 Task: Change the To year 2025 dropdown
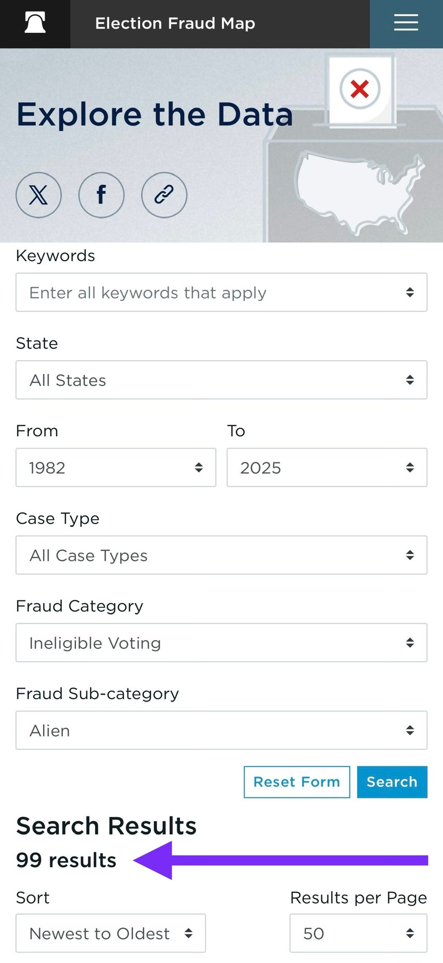(x=327, y=468)
